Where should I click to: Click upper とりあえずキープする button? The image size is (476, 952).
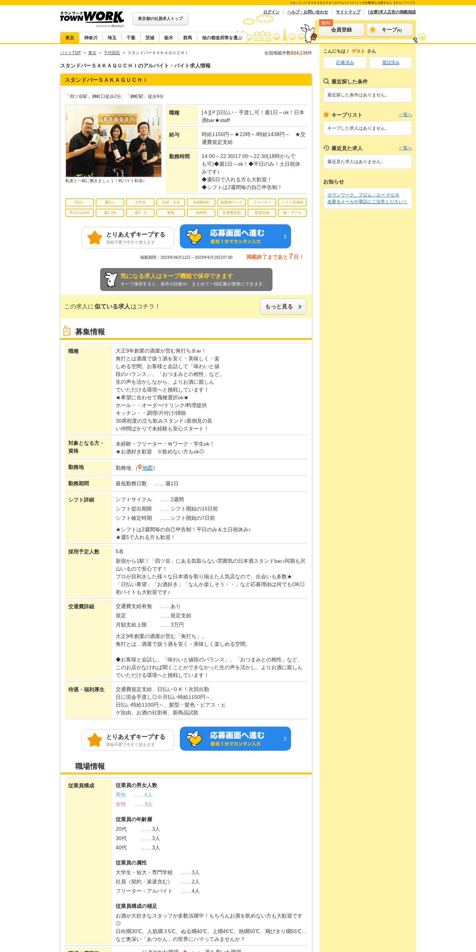coord(128,238)
